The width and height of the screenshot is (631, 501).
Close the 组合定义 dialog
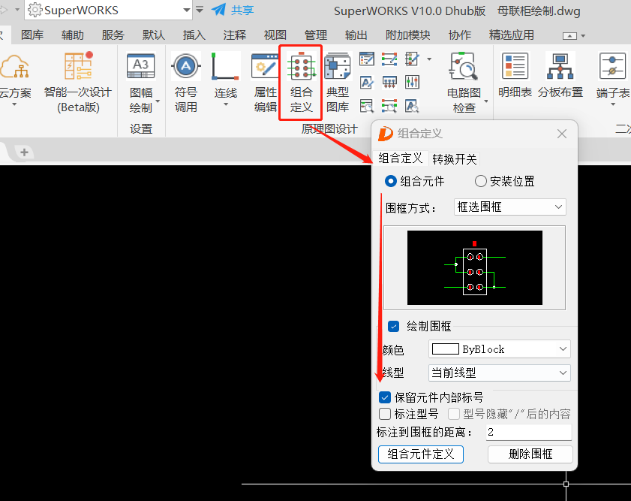pyautogui.click(x=562, y=134)
